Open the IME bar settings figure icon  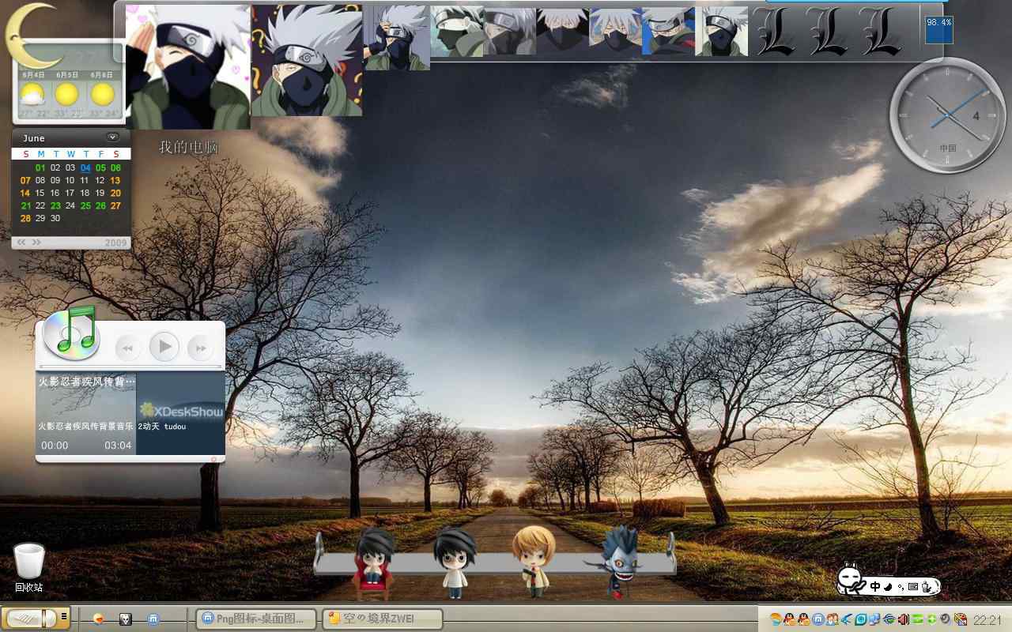coord(927,586)
